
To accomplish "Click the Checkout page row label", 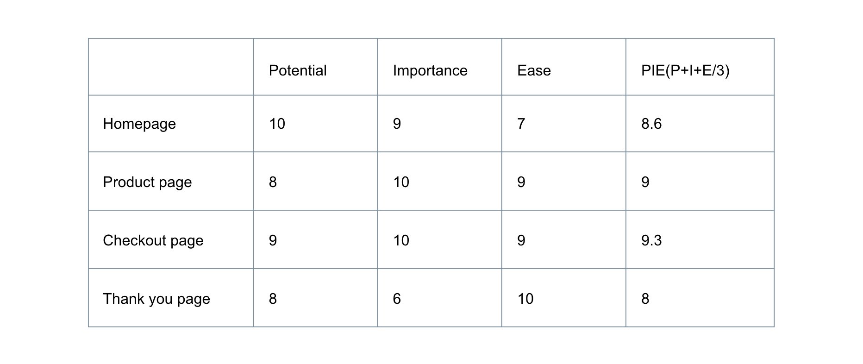I will click(x=153, y=240).
